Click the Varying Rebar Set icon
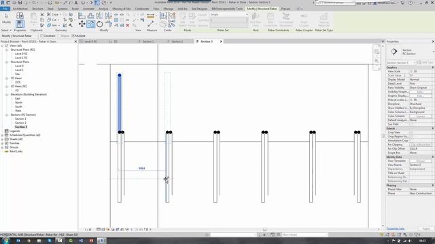The height and width of the screenshot is (244, 435). (x=324, y=20)
